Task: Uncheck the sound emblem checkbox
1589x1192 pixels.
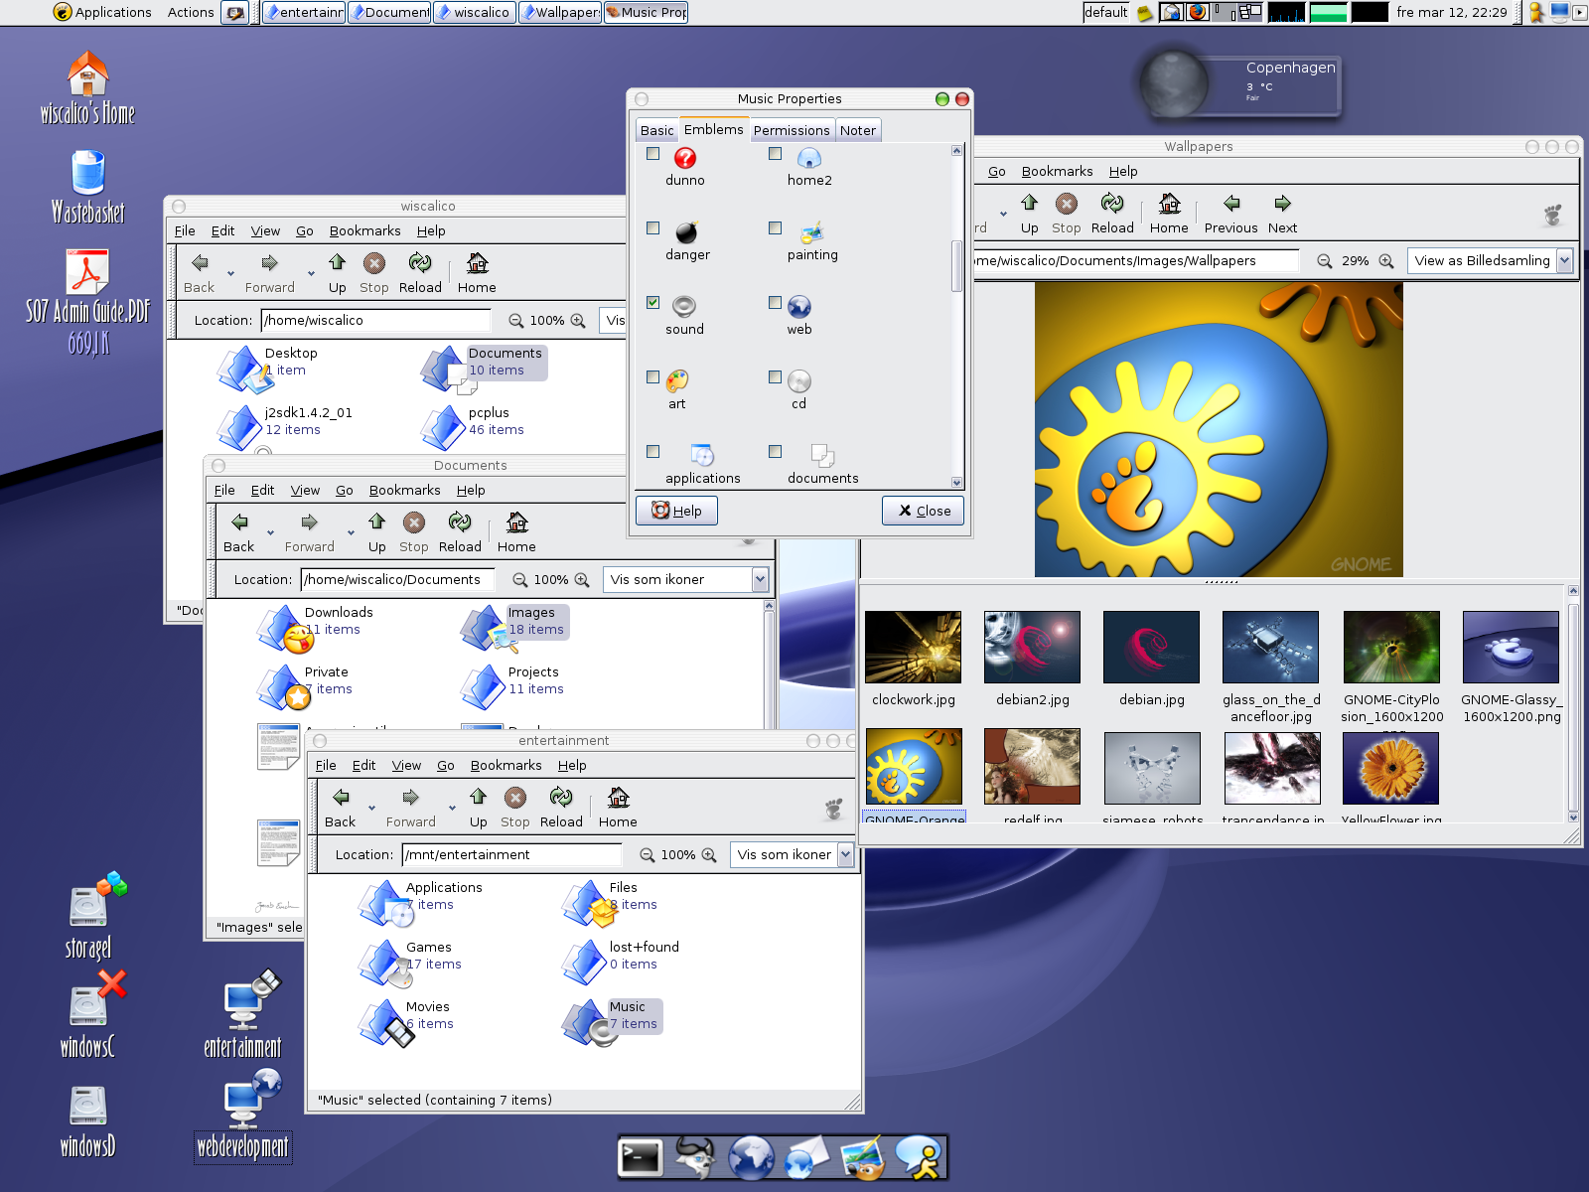Action: point(652,303)
